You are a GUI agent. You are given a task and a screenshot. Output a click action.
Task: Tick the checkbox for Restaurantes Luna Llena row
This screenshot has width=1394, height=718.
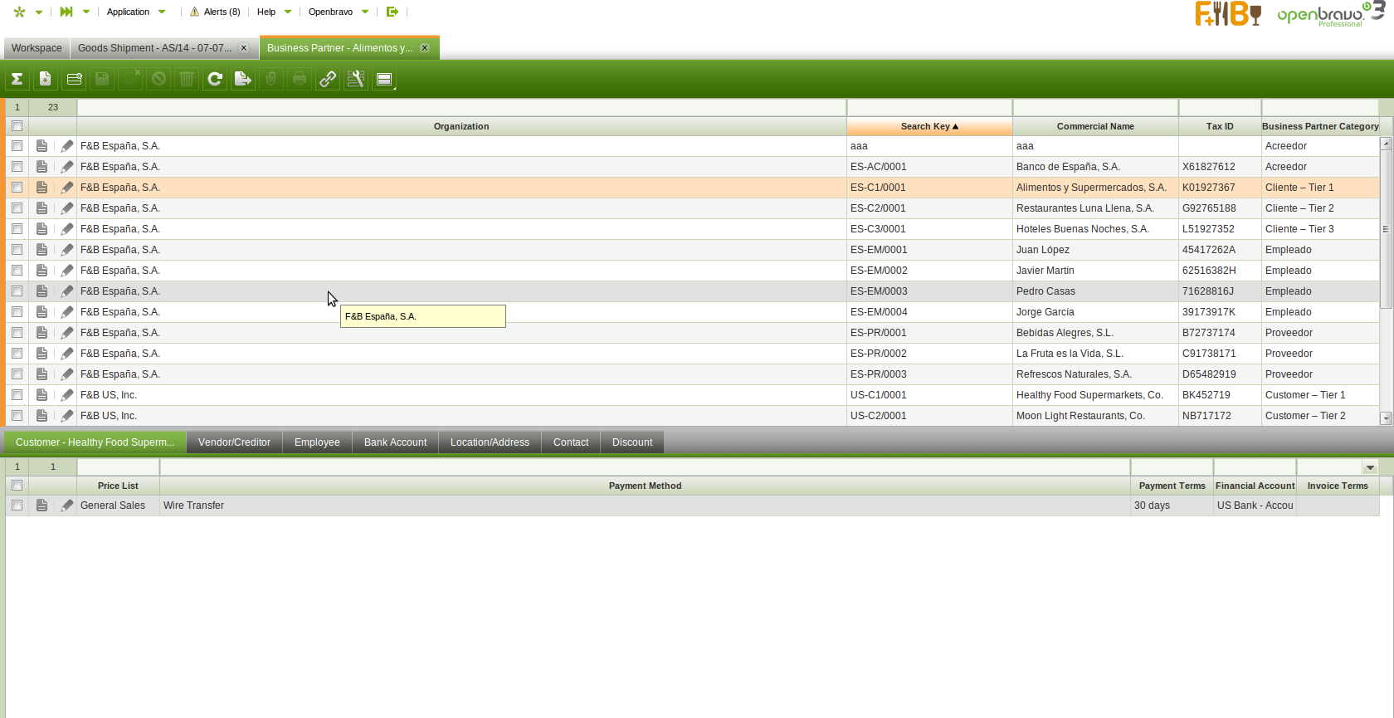coord(17,208)
